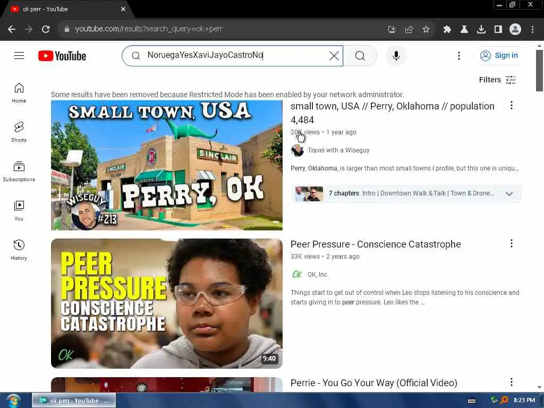The image size is (544, 408).
Task: Open options menu for Peer Pressure video
Action: click(512, 243)
